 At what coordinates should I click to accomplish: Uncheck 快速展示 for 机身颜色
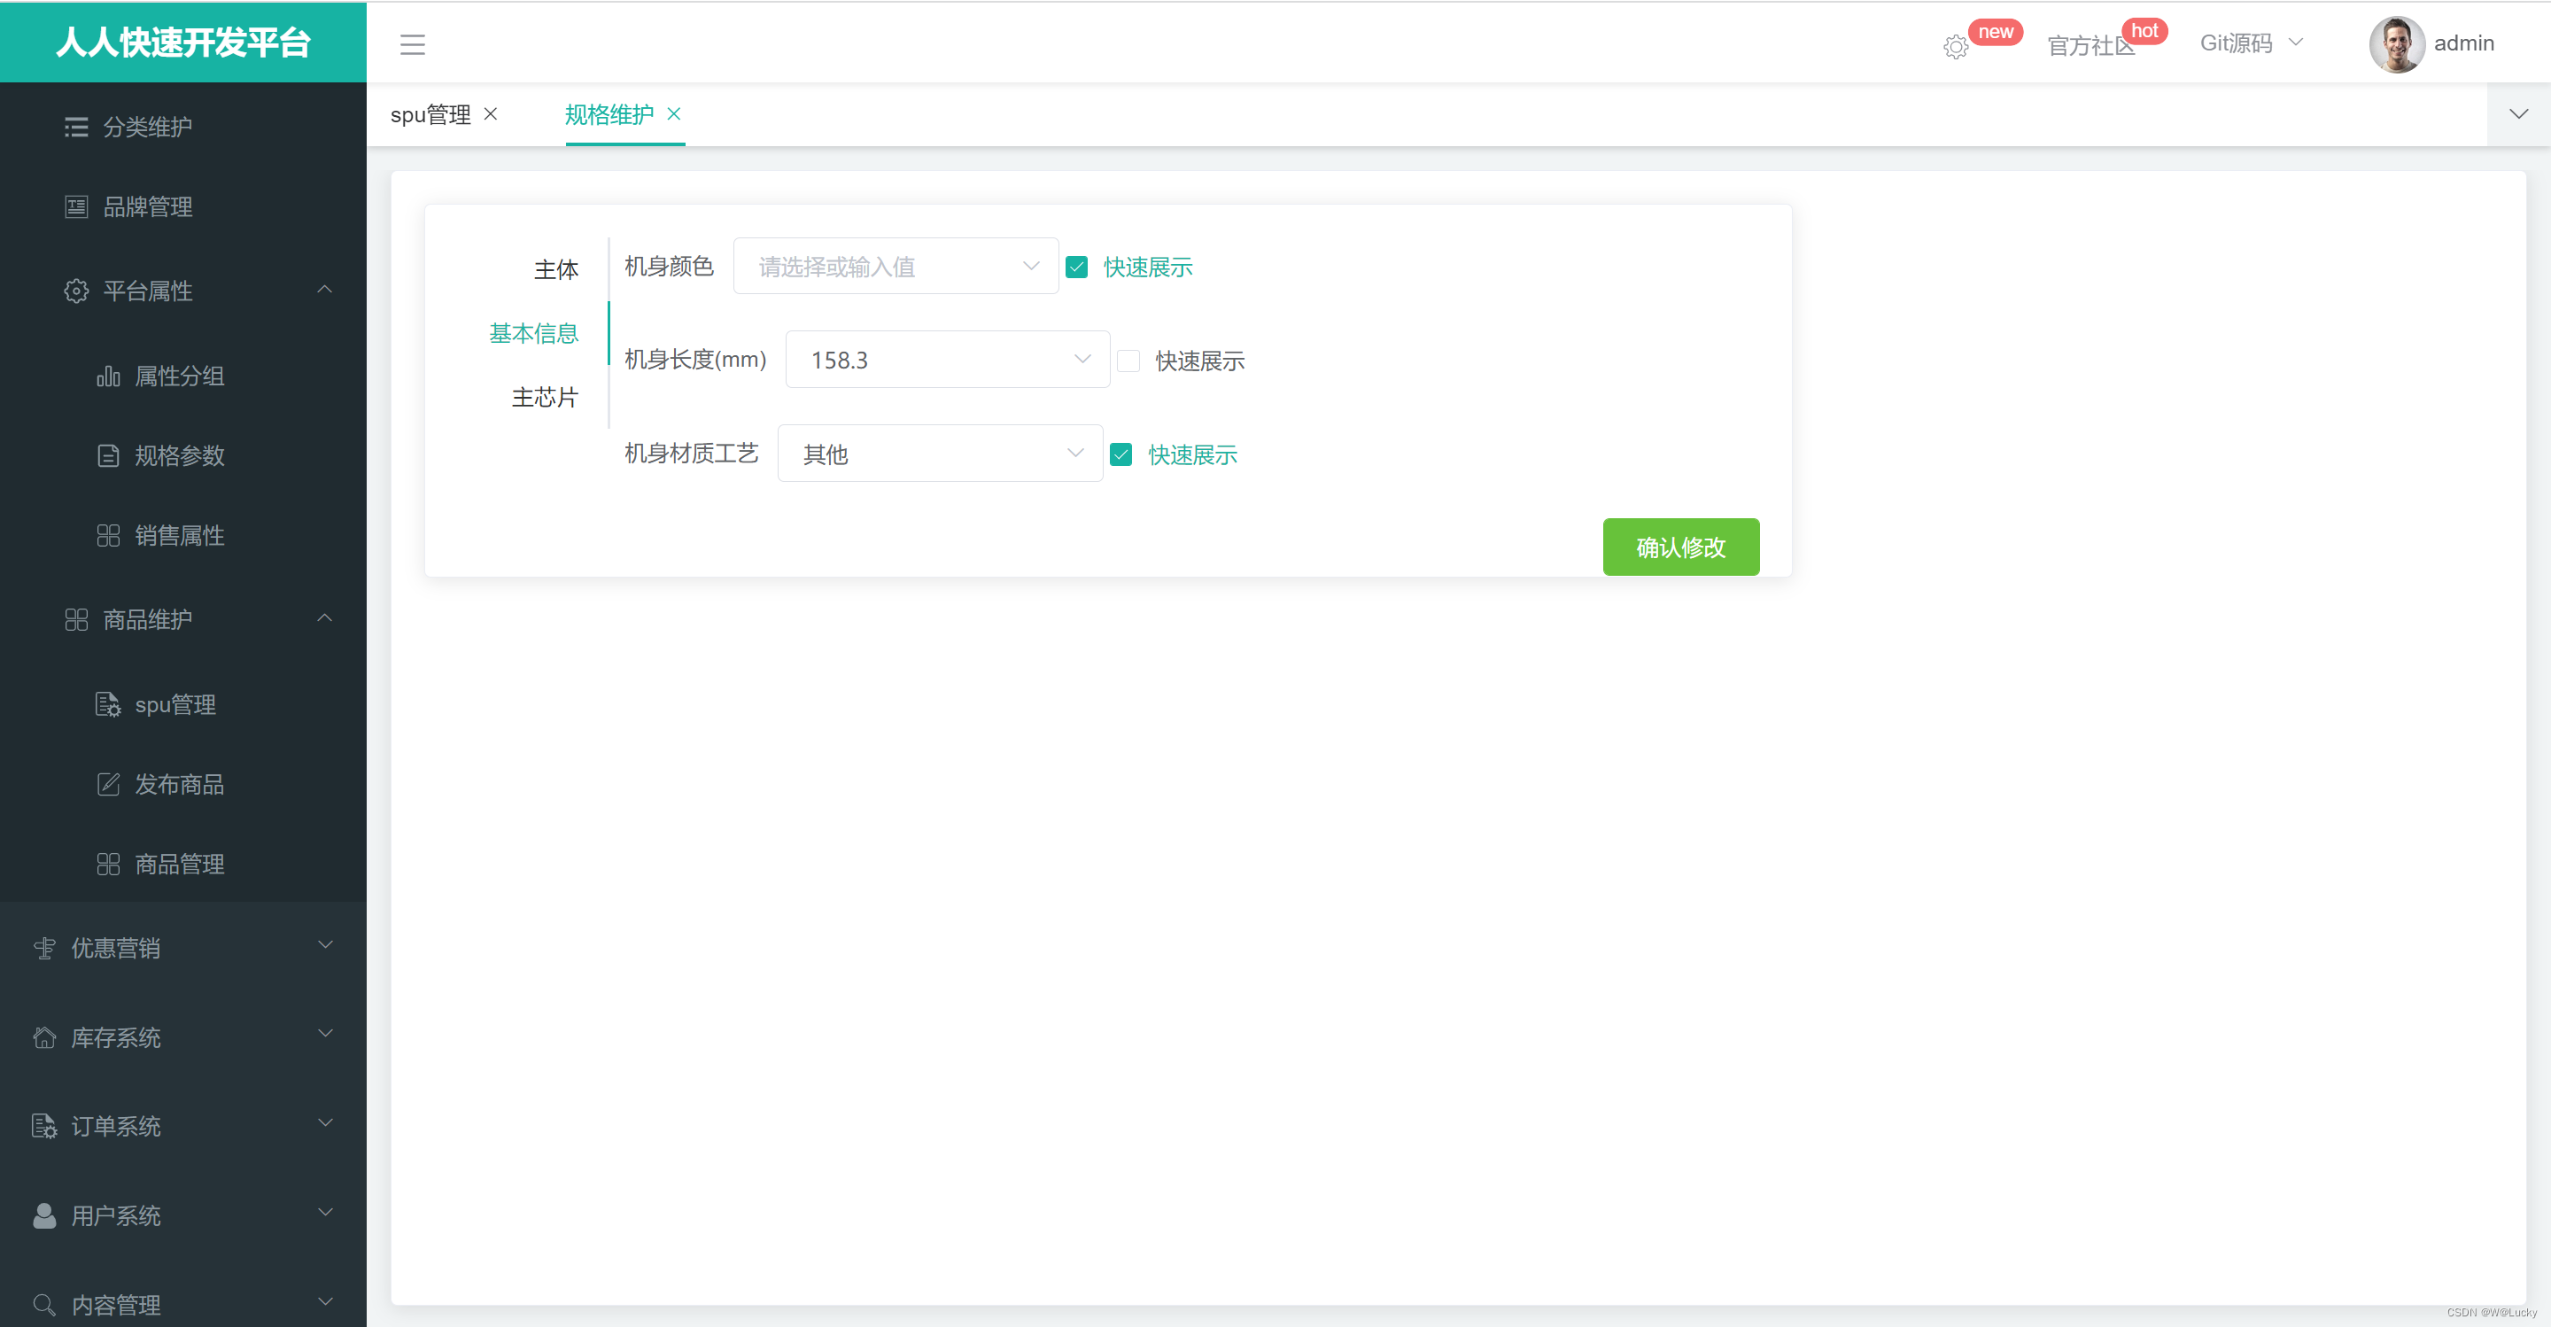pyautogui.click(x=1076, y=268)
